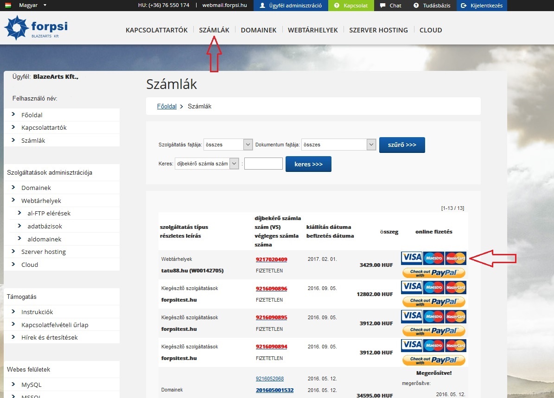Pay invoice 9216090894 with MasterCard

click(x=455, y=345)
